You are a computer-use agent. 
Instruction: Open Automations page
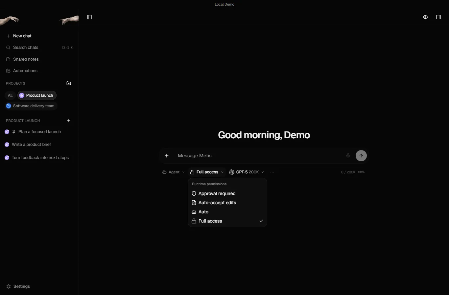click(x=39, y=71)
